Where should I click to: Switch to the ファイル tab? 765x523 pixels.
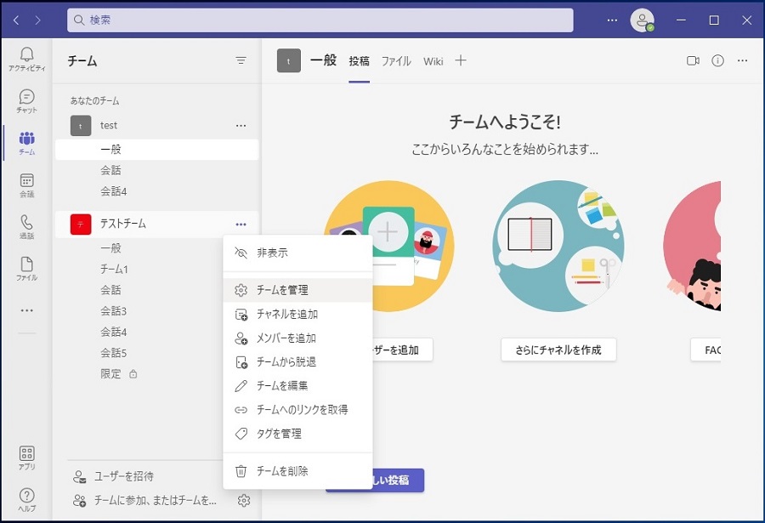396,61
